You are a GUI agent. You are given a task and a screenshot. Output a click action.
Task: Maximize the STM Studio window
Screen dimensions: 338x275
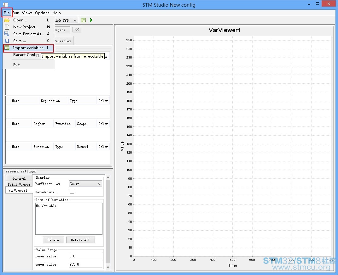point(317,4)
